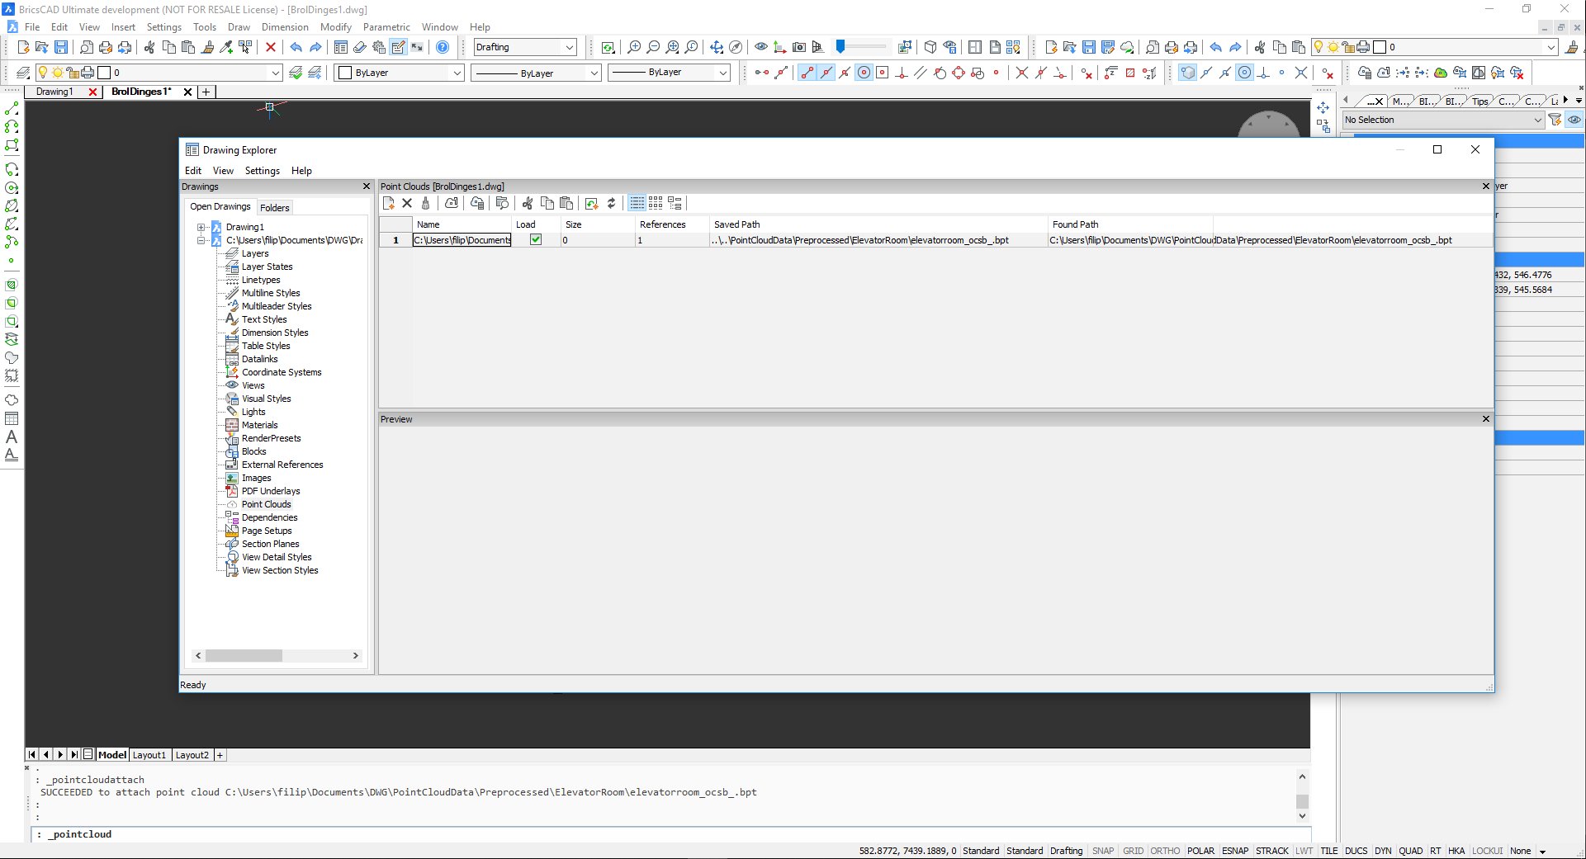The width and height of the screenshot is (1586, 859).
Task: Toggle SNAP in status bar
Action: coord(1103,851)
